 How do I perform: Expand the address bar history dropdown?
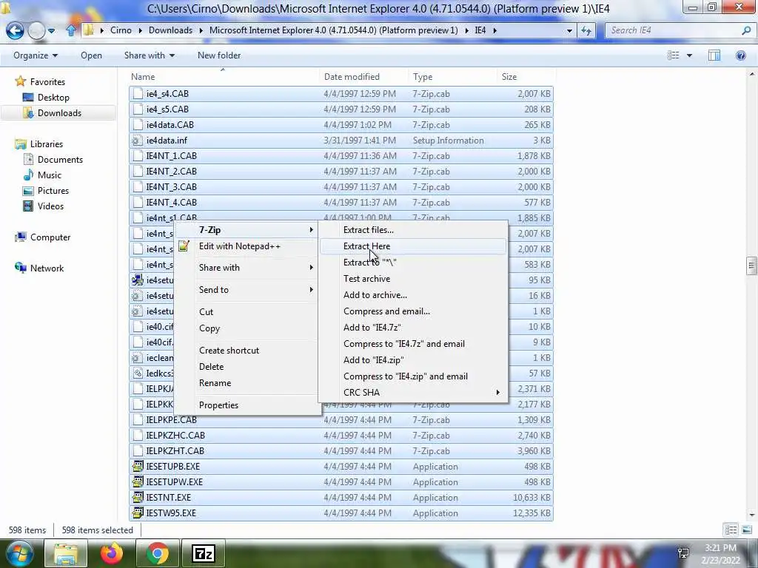pyautogui.click(x=569, y=30)
